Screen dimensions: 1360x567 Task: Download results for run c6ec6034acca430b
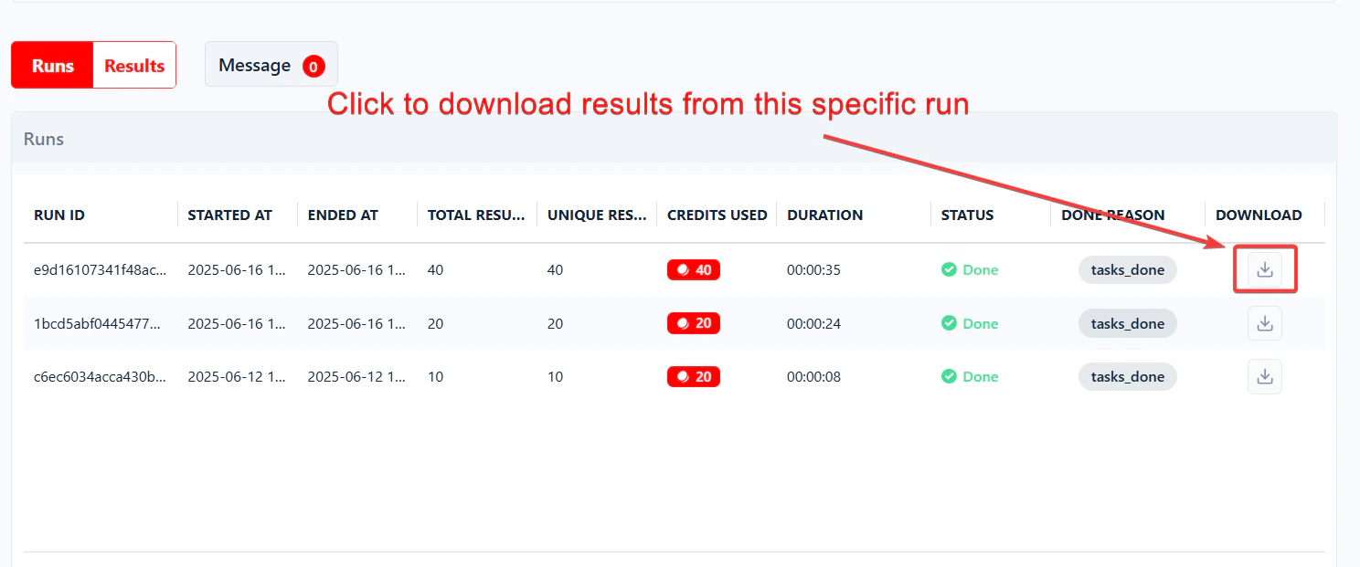1265,376
